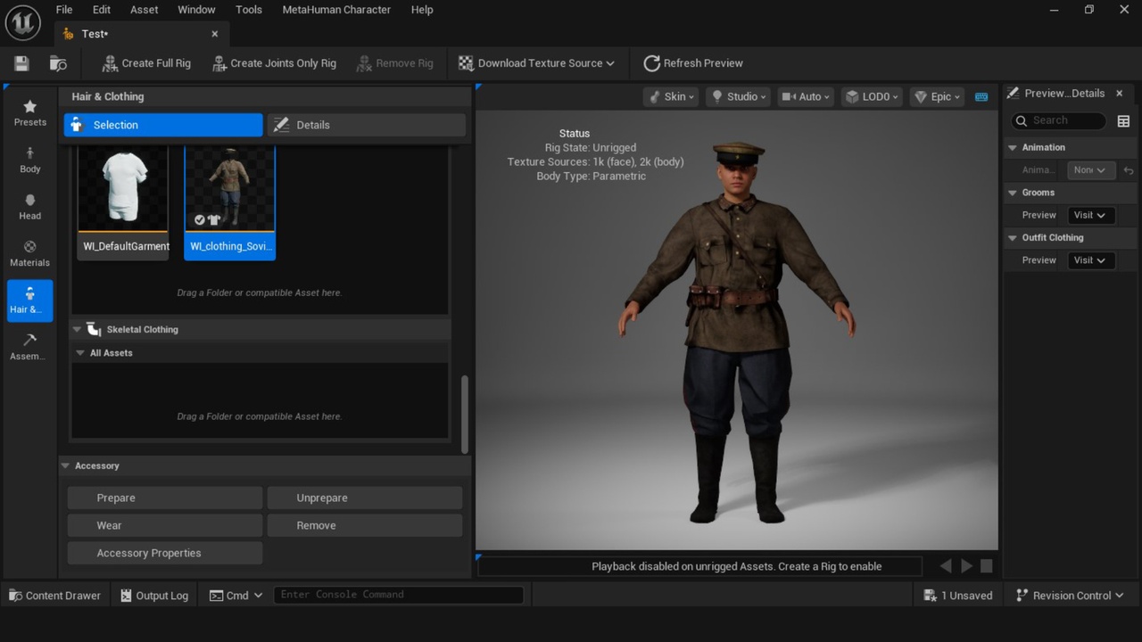The height and width of the screenshot is (642, 1142).
Task: Open the Studio lighting dropdown
Action: (x=739, y=96)
